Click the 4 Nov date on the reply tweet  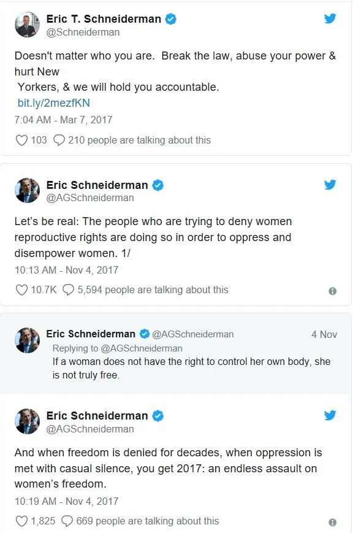[324, 334]
